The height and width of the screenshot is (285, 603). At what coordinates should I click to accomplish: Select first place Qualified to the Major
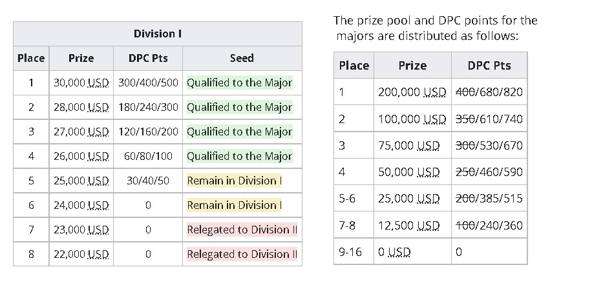click(240, 83)
